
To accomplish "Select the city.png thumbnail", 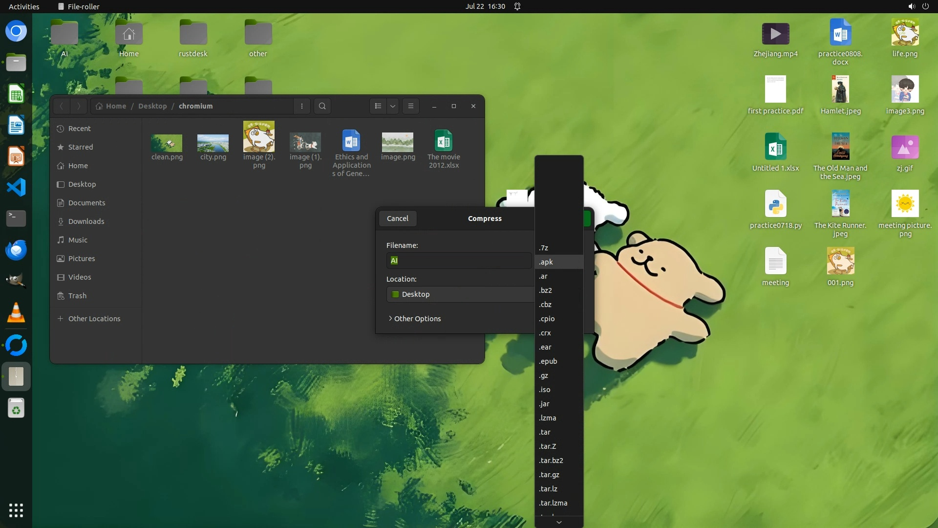I will click(213, 144).
